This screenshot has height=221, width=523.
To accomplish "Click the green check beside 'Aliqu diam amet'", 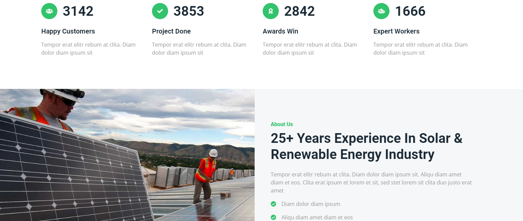I will (x=273, y=217).
